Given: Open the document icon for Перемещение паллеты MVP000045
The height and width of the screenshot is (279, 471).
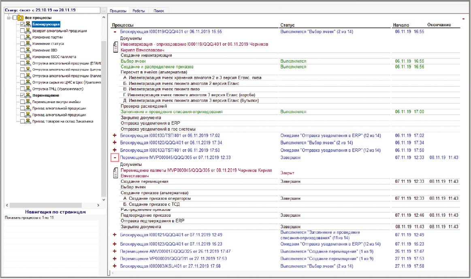Looking at the screenshot, I should point(116,173).
